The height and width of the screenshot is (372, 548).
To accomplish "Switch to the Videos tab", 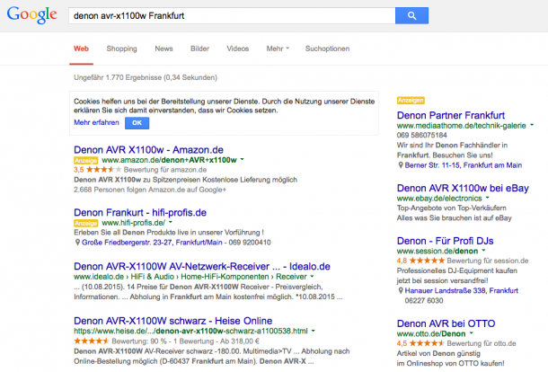I will pos(238,49).
